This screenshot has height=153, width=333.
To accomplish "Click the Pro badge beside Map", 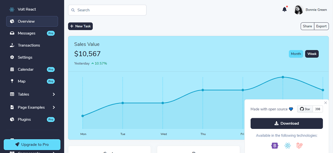I will (51, 81).
